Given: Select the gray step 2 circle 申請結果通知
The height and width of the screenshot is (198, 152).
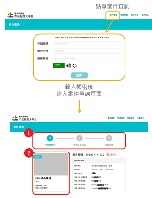Looking at the screenshot, I should [x=80, y=138].
